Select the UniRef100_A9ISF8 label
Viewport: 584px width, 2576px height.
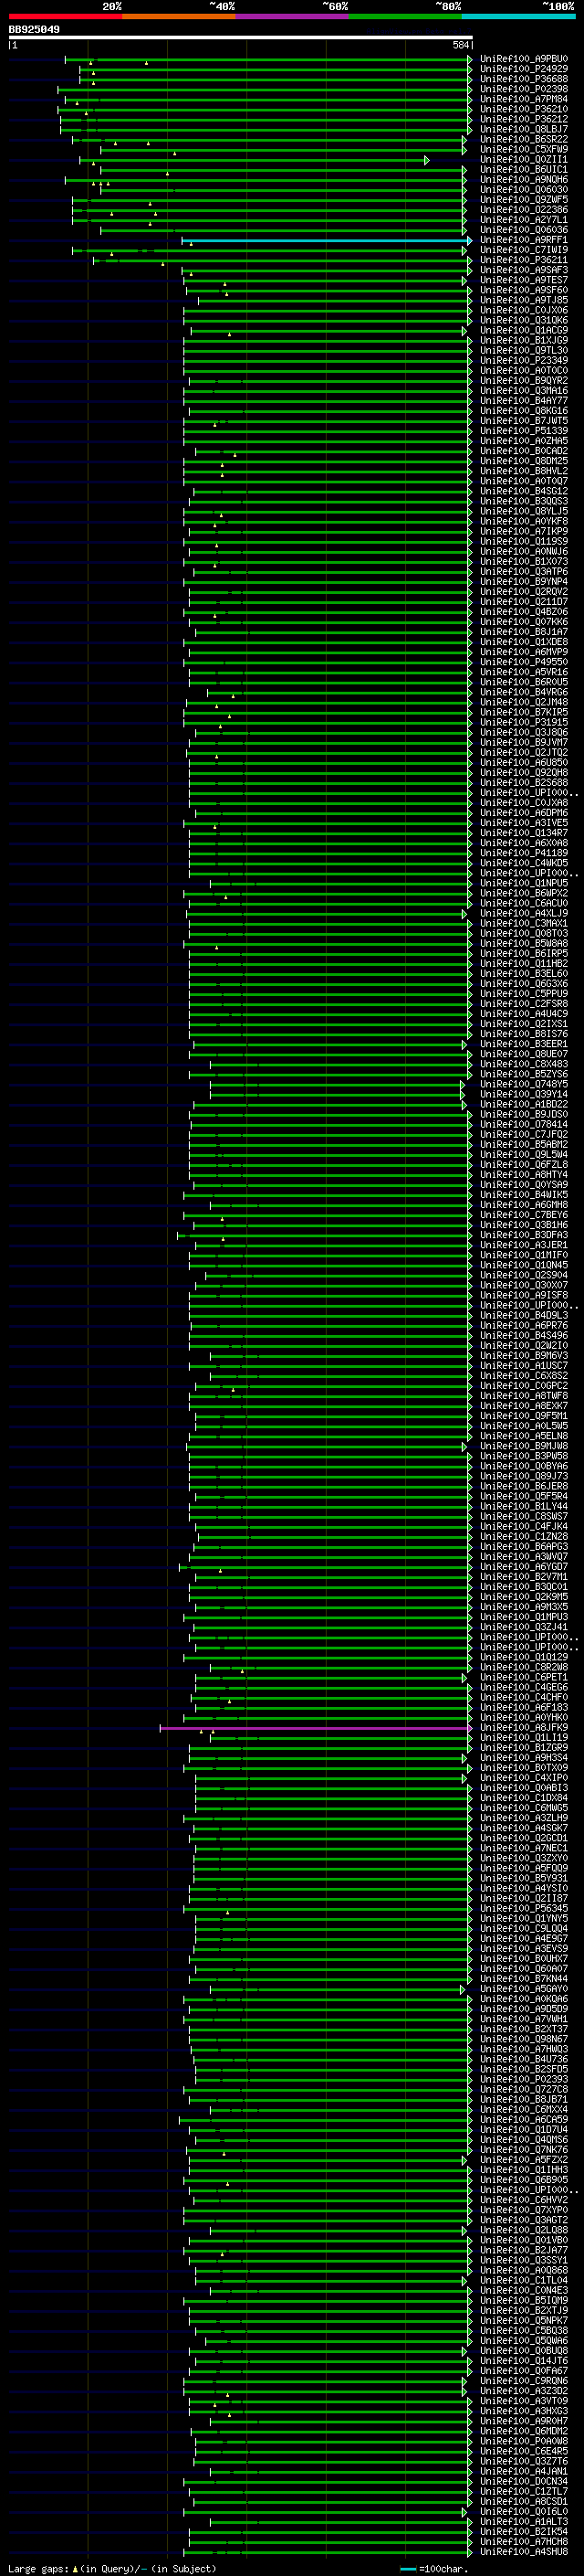(523, 1295)
